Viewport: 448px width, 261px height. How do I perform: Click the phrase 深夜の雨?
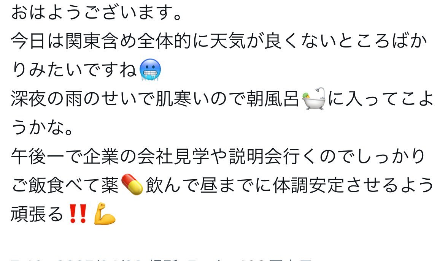[x=46, y=99]
